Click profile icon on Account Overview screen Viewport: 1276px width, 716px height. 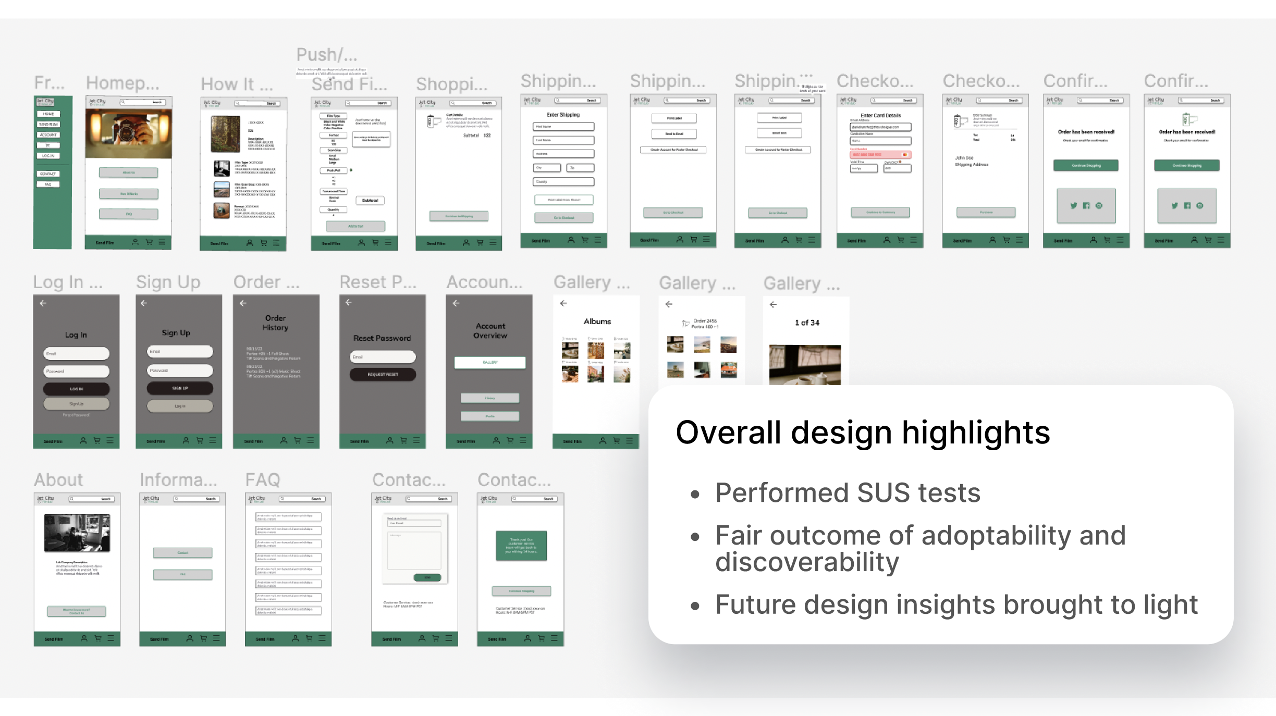click(x=496, y=441)
